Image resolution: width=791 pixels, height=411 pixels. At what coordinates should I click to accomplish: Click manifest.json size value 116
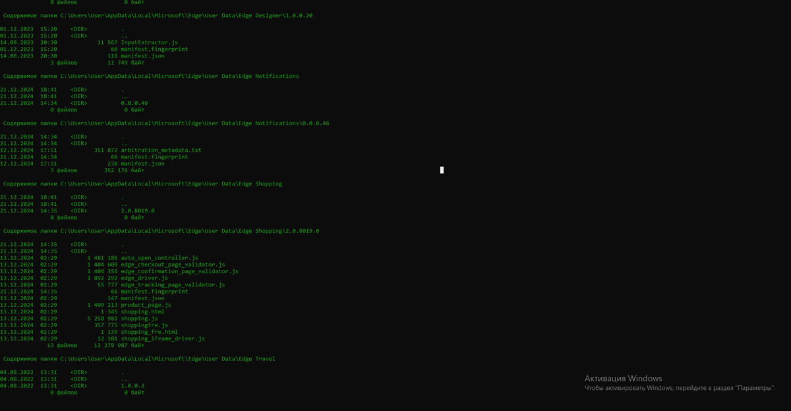click(x=113, y=56)
